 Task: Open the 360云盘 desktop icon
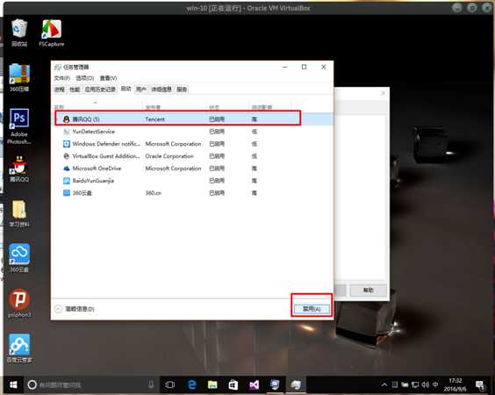tap(19, 258)
